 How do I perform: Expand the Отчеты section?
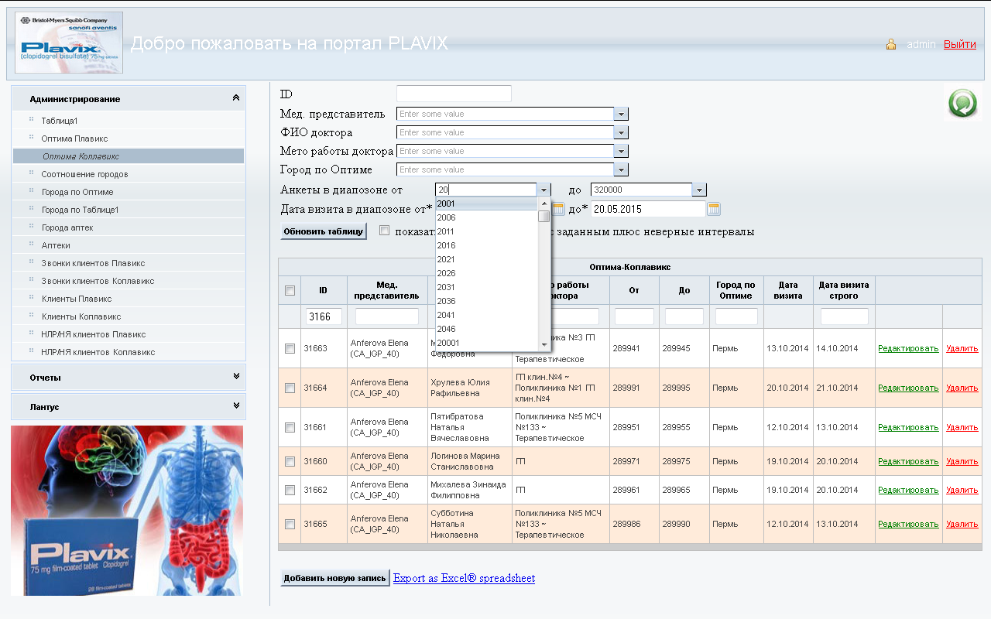(x=235, y=377)
